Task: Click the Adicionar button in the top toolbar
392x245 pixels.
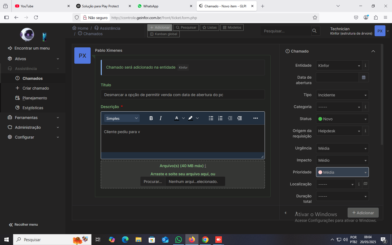Action: 160,27
